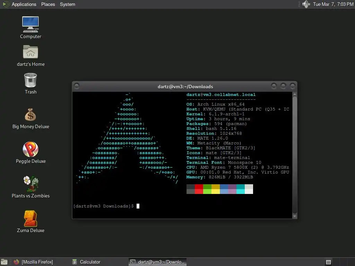Click the 'Kernel: 6.1.9-arch1-1' line

pos(215,114)
